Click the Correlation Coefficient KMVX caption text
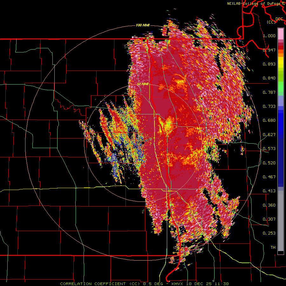The image size is (286, 286). click(144, 284)
